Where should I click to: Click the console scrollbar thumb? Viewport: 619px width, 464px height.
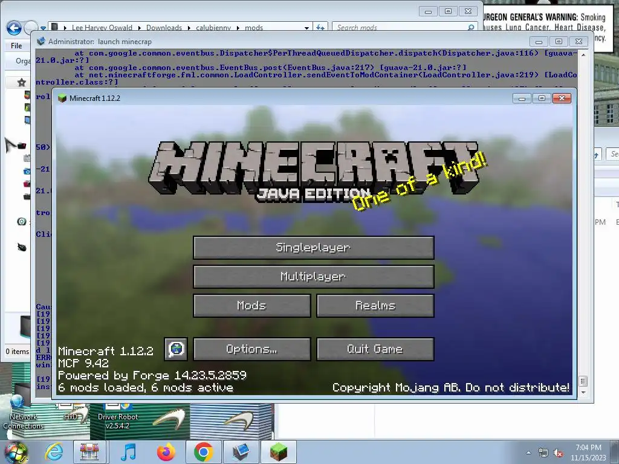click(x=583, y=381)
